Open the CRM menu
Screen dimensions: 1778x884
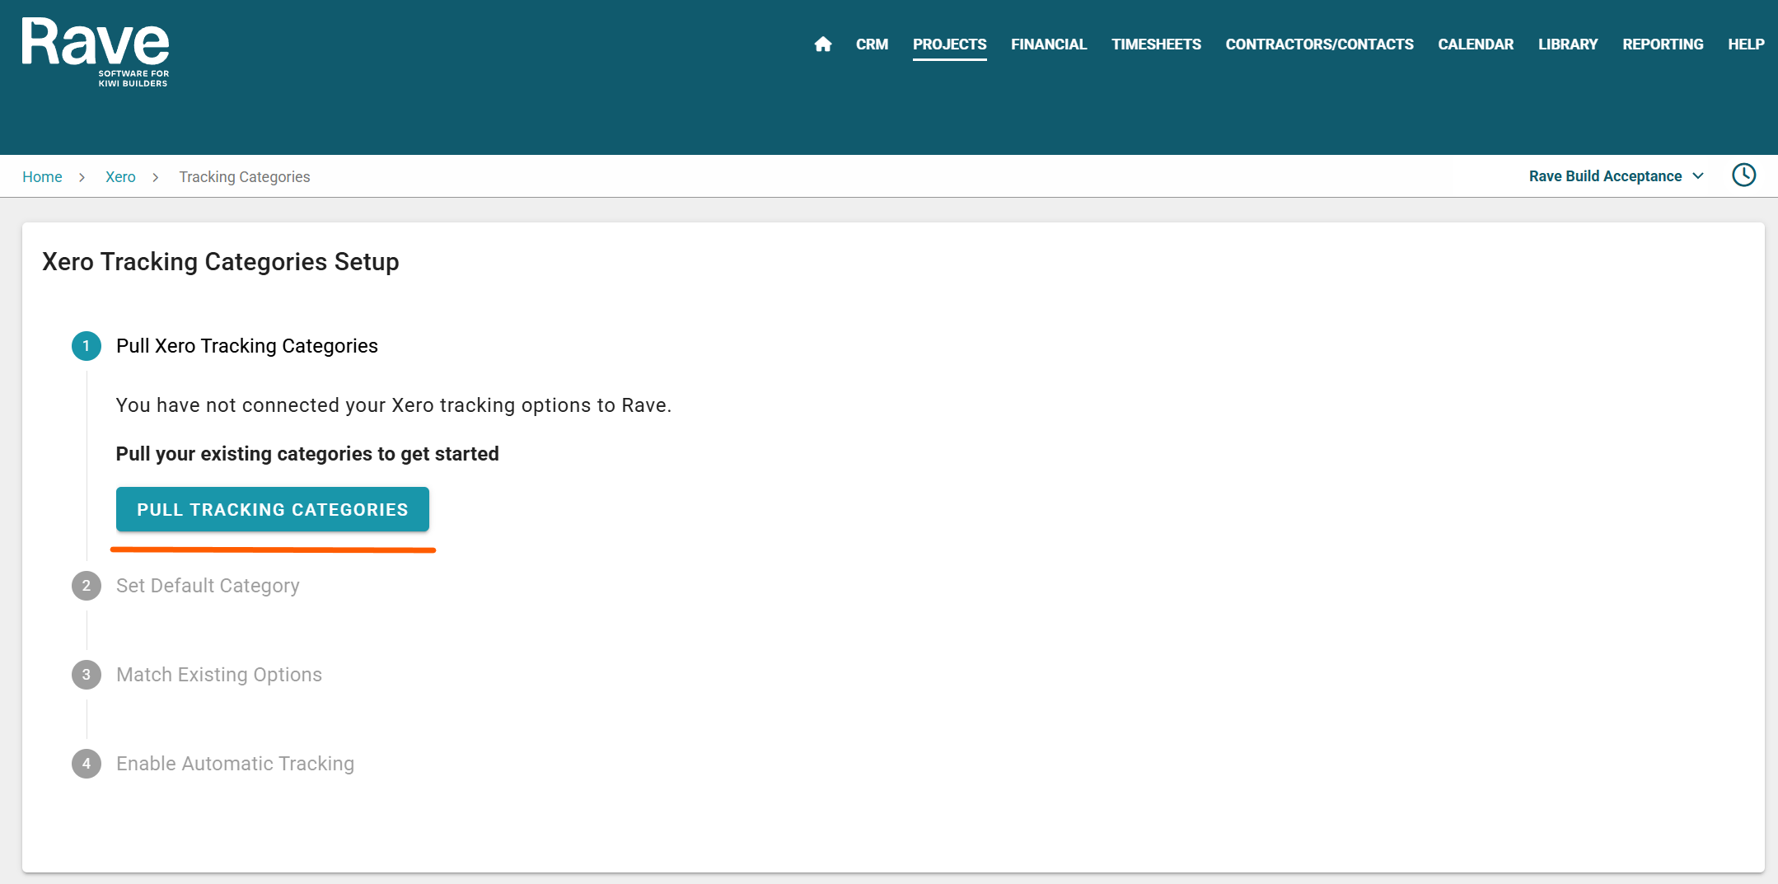[x=872, y=44]
